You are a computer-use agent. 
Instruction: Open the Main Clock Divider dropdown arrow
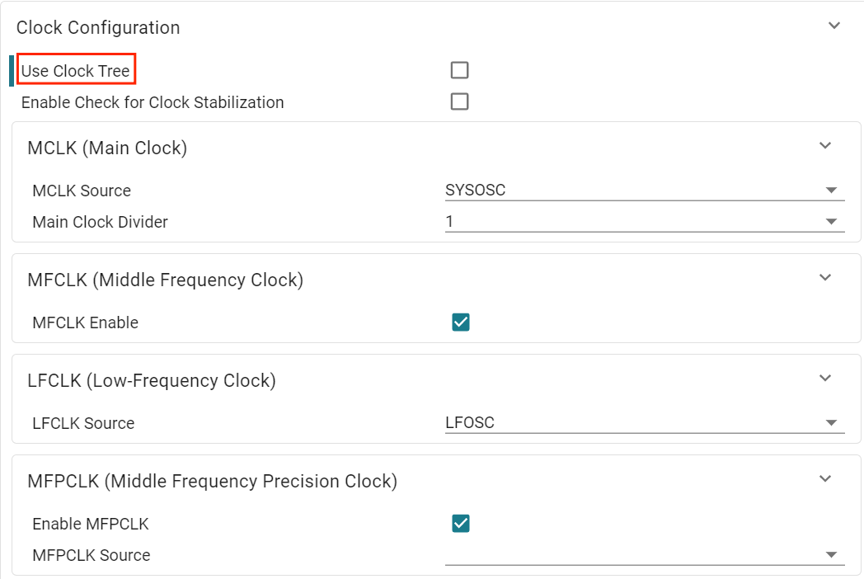tap(832, 222)
